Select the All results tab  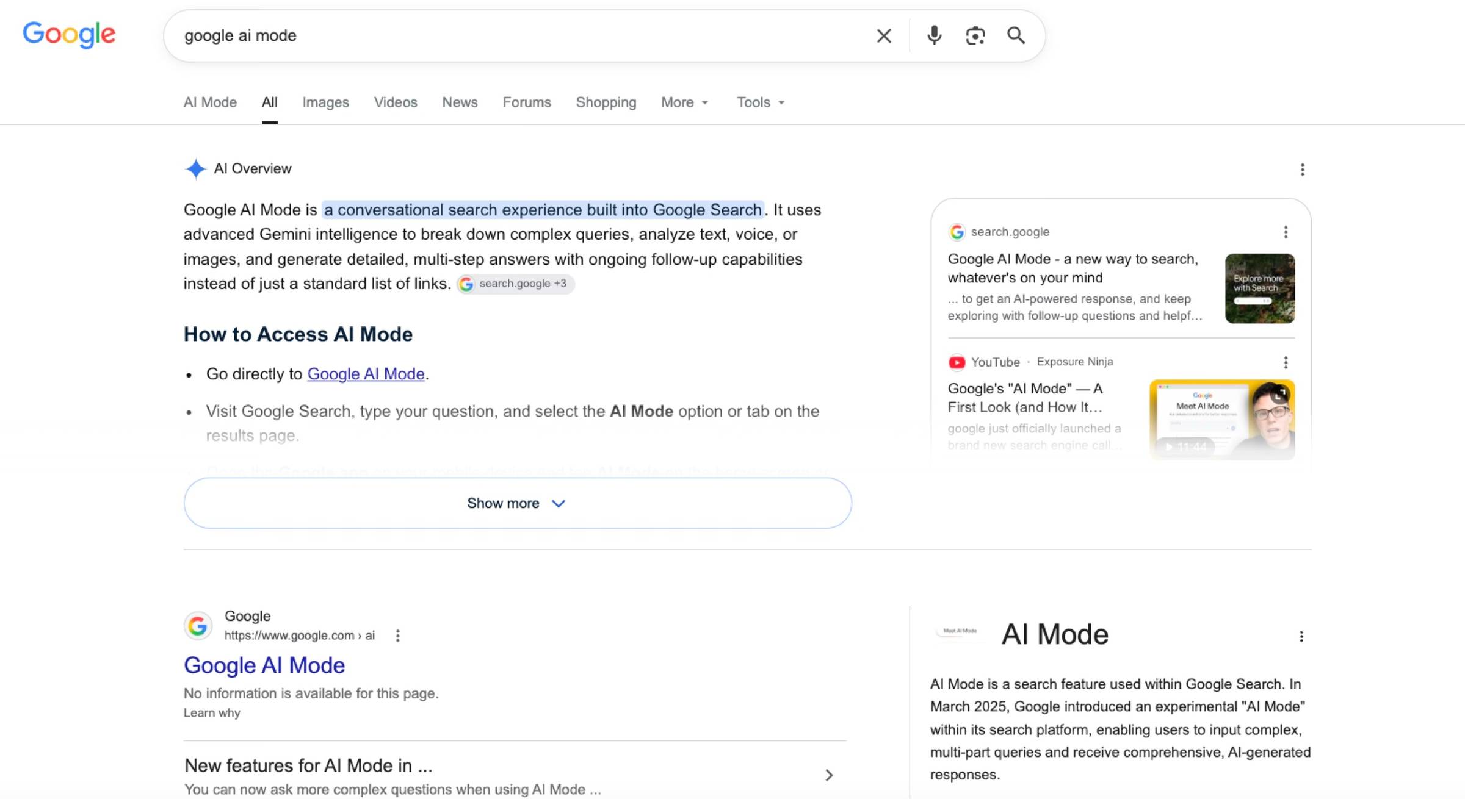pyautogui.click(x=269, y=102)
